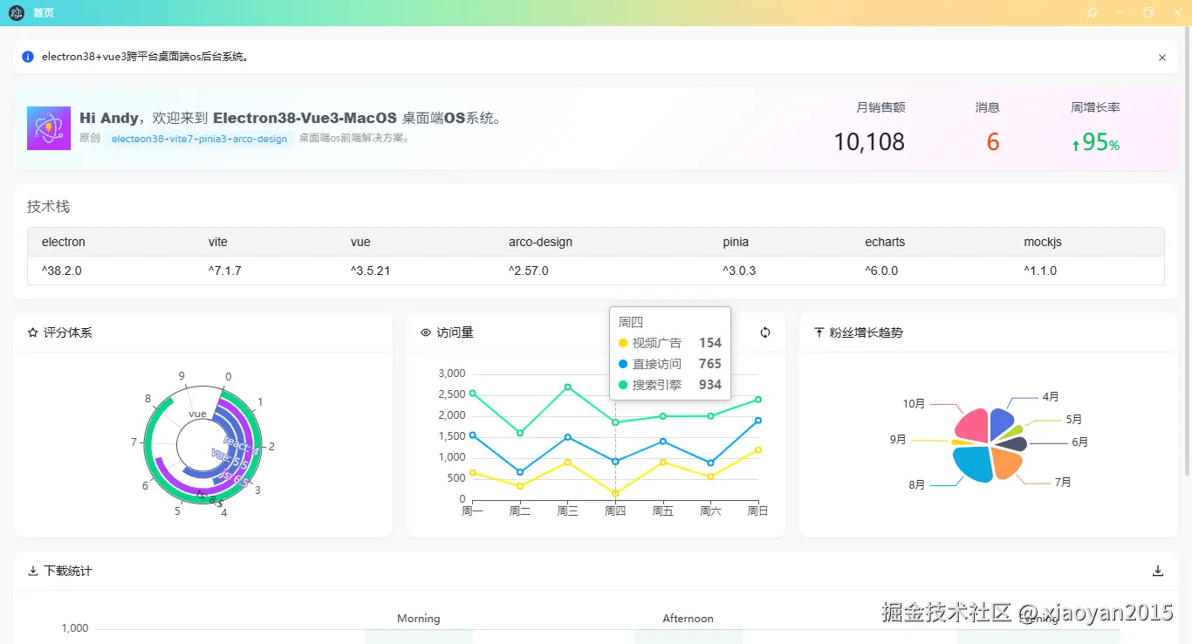Image resolution: width=1192 pixels, height=644 pixels.
Task: Click the 直接访问 tooltip entry
Action: coord(670,364)
